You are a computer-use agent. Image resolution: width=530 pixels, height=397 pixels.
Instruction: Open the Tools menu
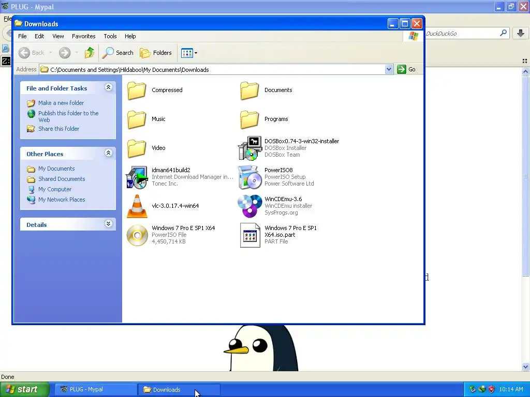[x=110, y=36]
